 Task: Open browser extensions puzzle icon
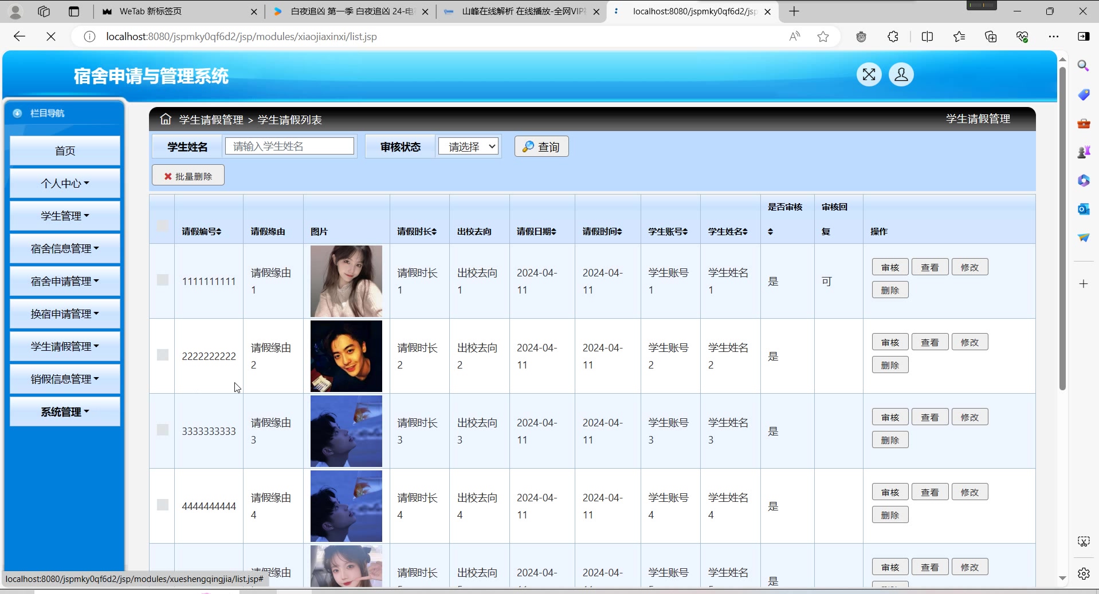pyautogui.click(x=893, y=37)
